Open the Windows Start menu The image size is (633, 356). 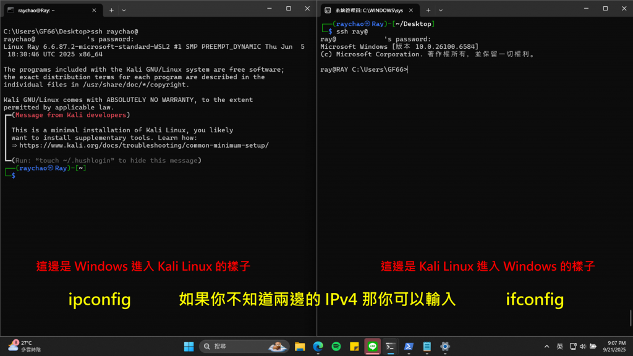click(189, 346)
